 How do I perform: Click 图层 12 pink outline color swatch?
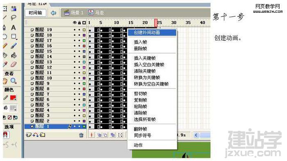84,67
